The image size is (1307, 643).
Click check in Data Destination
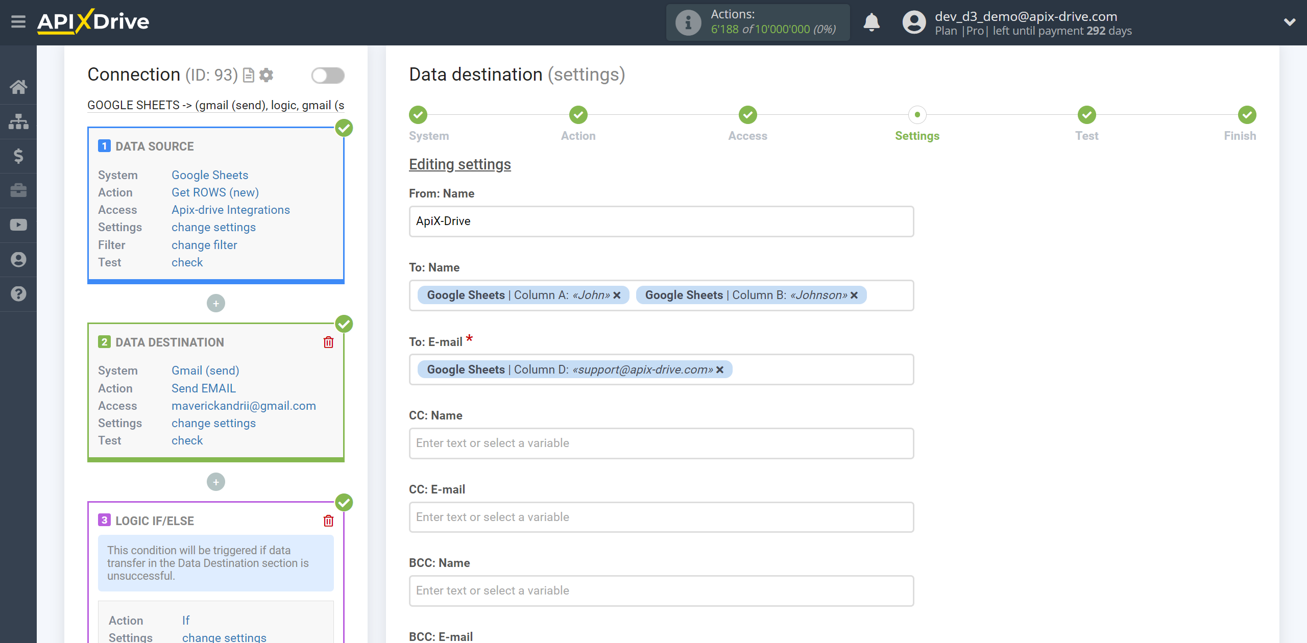tap(187, 440)
